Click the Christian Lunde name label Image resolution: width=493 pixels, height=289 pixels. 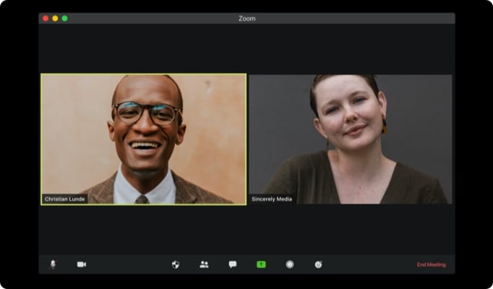pyautogui.click(x=65, y=199)
